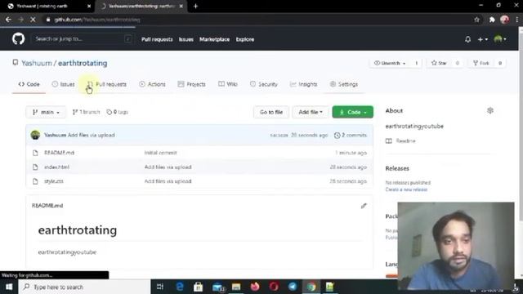Open Chrome from the taskbar
Screen dimensions: 523x294
click(311, 287)
